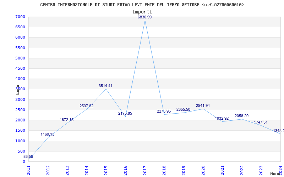Select the 6830.99 peak value label
284x177 pixels.
pos(145,17)
